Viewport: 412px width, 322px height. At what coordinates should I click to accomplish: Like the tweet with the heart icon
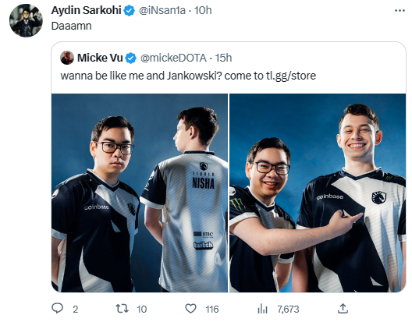pos(190,309)
